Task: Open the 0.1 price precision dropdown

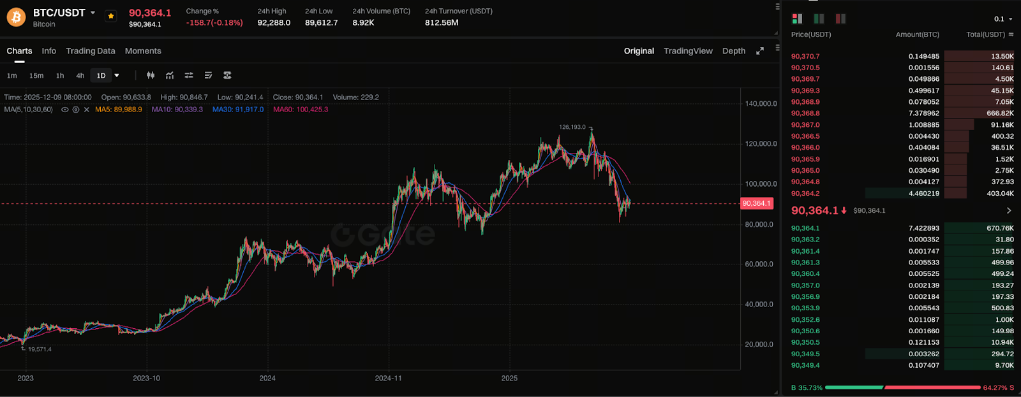Action: coord(1003,19)
